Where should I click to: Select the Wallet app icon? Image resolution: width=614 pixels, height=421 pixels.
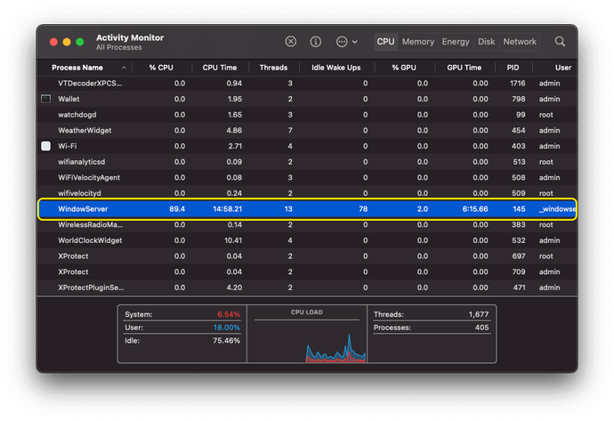(45, 99)
